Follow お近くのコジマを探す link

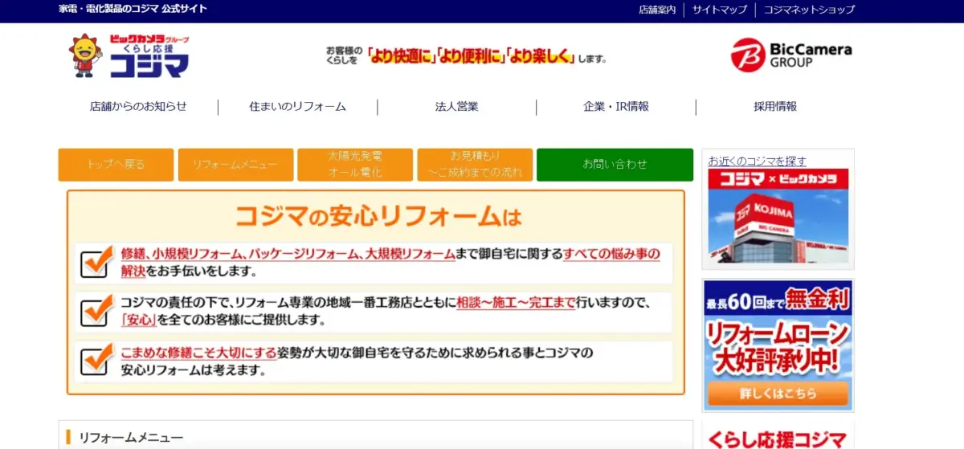click(x=758, y=161)
